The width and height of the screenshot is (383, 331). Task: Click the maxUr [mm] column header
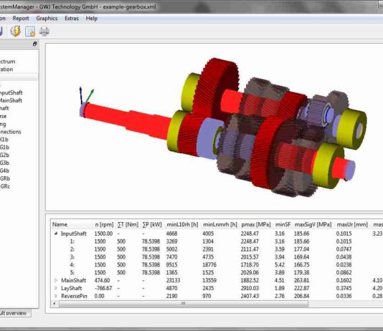tap(352, 224)
